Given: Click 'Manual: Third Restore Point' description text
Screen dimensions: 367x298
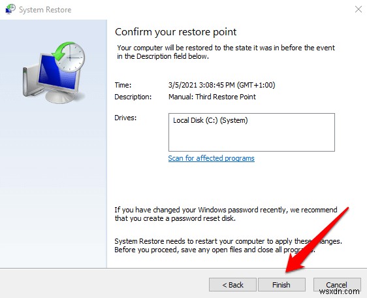Looking at the screenshot, I should 212,97.
